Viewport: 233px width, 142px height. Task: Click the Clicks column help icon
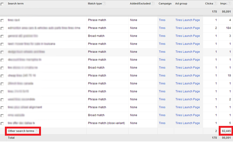pyautogui.click(x=215, y=3)
